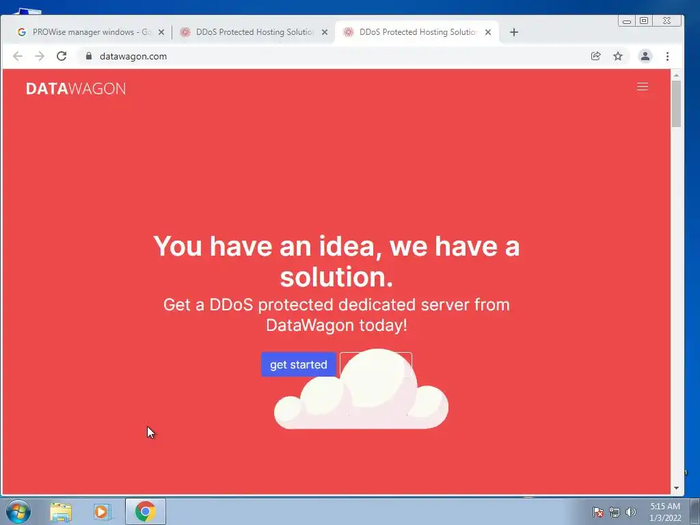Click the page vertical scrollbar thumb
The image size is (700, 525).
(676, 104)
